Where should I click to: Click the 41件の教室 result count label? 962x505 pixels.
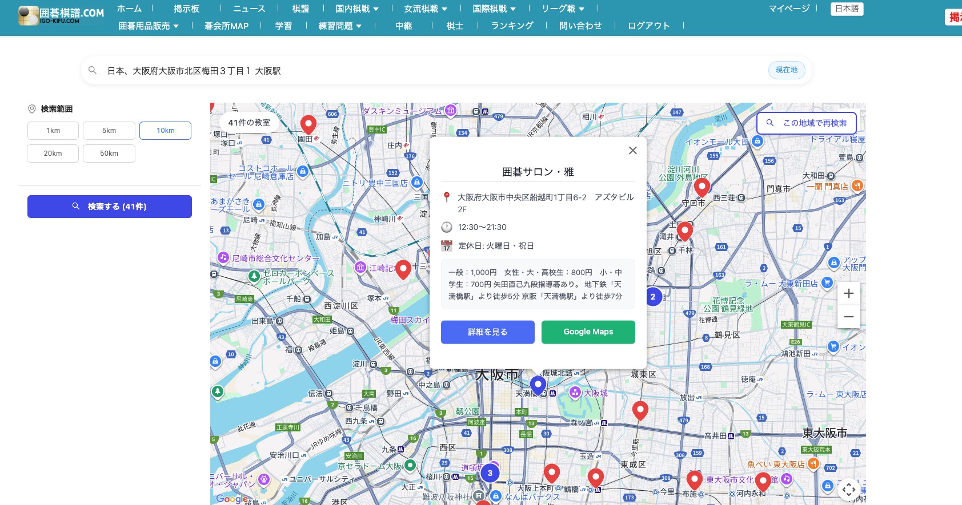pos(249,122)
